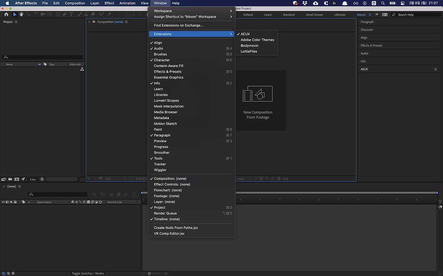Image resolution: width=443 pixels, height=276 pixels.
Task: Show overflow workspaces chevron
Action: [377, 15]
